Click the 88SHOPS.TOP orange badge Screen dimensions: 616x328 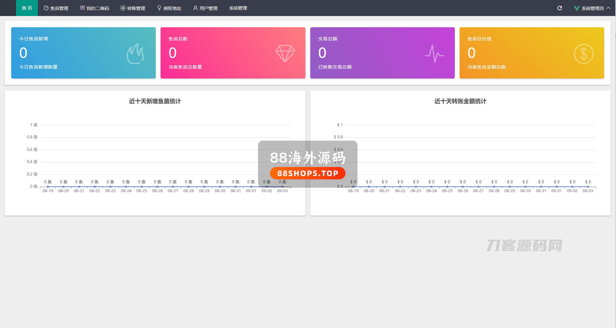point(308,173)
